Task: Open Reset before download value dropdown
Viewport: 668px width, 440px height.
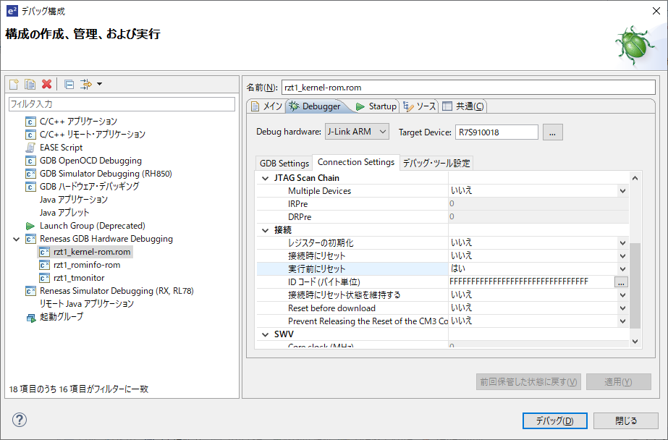Action: click(622, 308)
